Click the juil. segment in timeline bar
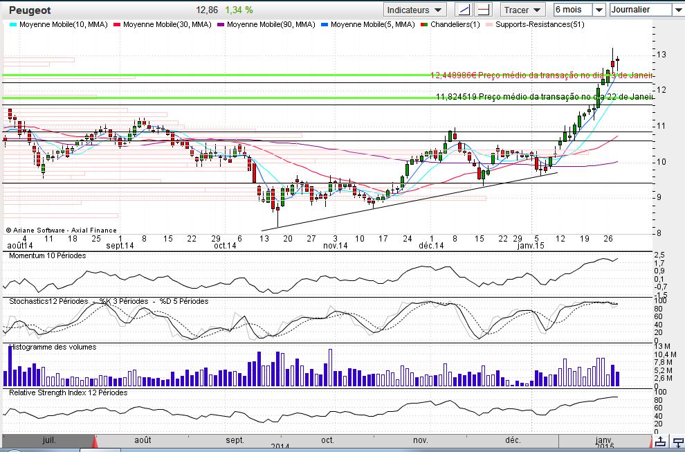This screenshot has height=452, width=685. point(48,440)
